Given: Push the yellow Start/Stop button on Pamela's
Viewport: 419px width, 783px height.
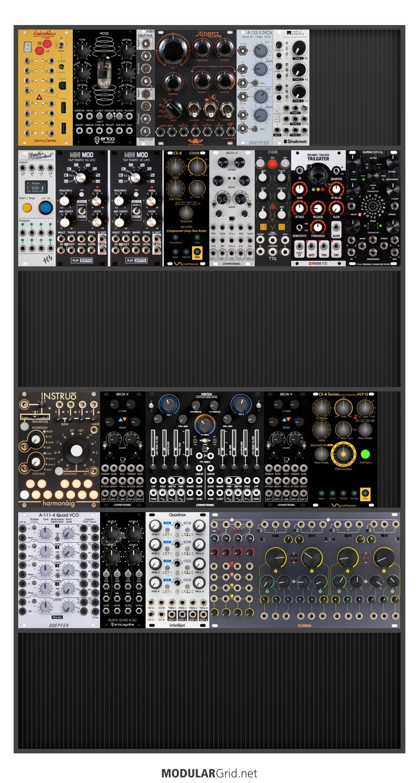Looking at the screenshot, I should [x=27, y=208].
